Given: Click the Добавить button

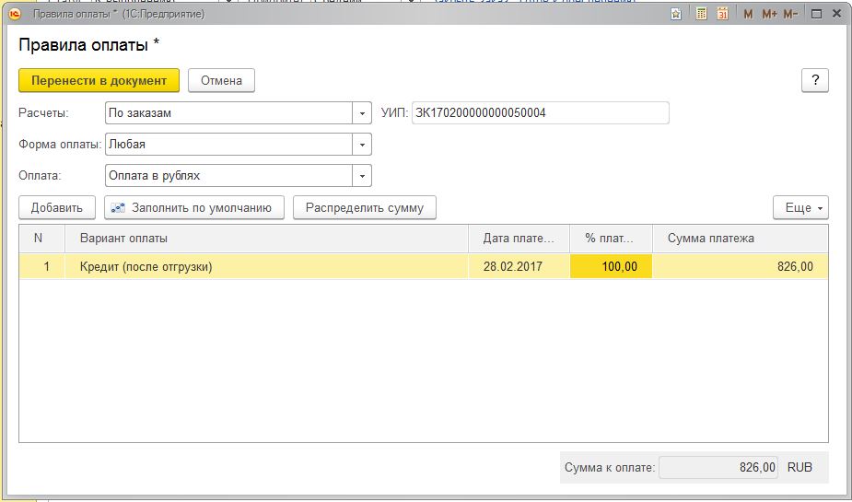Looking at the screenshot, I should 57,207.
